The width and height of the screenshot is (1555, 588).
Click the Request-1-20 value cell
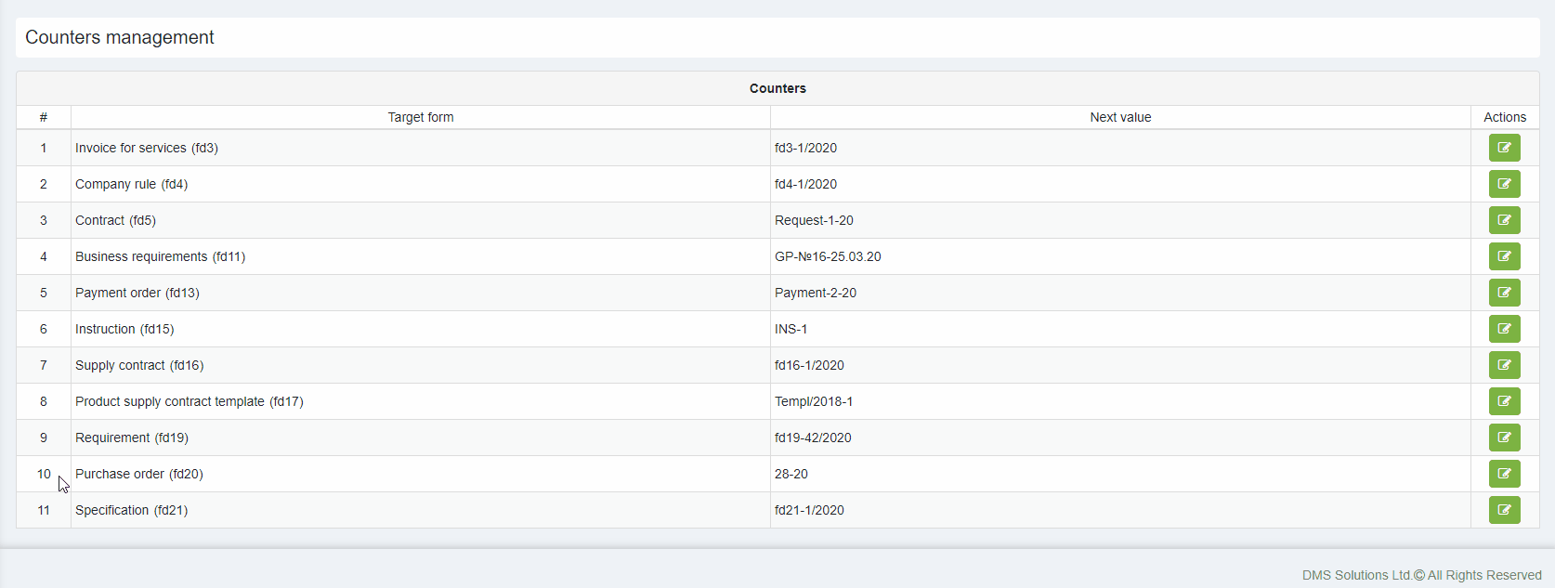(814, 220)
